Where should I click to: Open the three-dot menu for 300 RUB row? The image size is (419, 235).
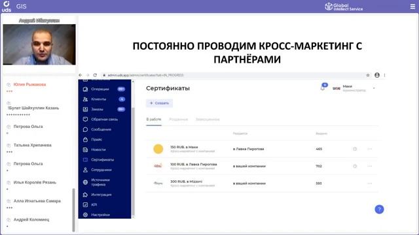[x=369, y=183]
